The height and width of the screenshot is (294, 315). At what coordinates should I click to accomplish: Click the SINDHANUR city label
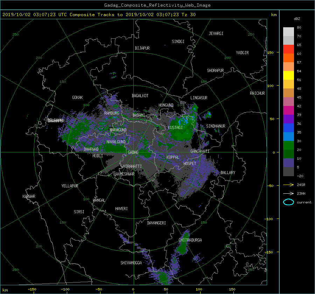click(216, 126)
